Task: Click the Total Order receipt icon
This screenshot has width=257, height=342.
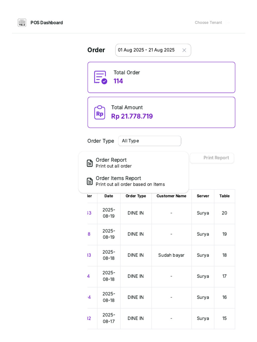Action: pyautogui.click(x=100, y=77)
